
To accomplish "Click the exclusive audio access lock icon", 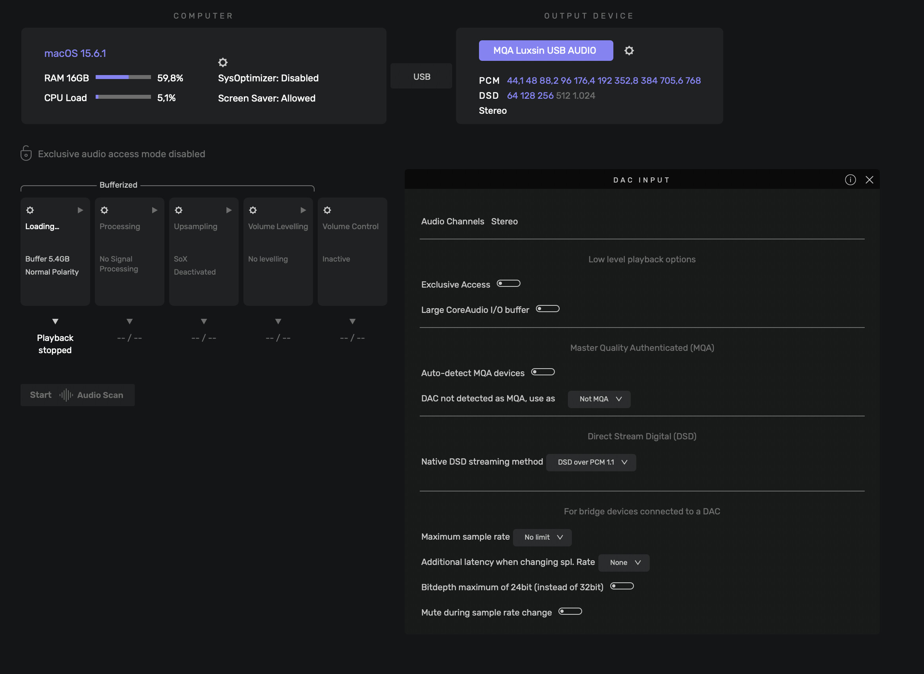I will click(26, 153).
